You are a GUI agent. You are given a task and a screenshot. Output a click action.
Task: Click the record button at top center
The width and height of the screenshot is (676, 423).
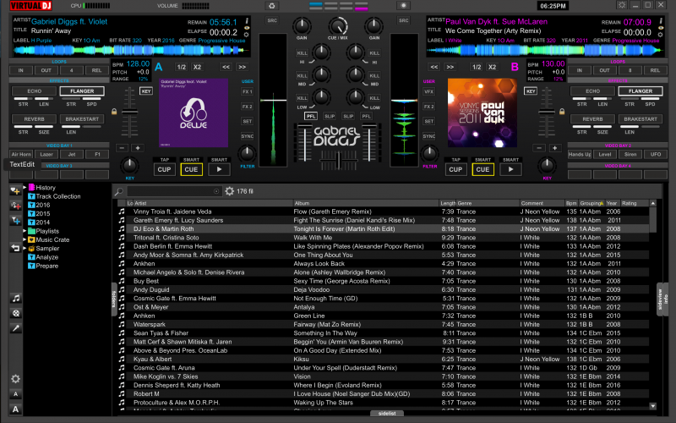click(x=404, y=6)
